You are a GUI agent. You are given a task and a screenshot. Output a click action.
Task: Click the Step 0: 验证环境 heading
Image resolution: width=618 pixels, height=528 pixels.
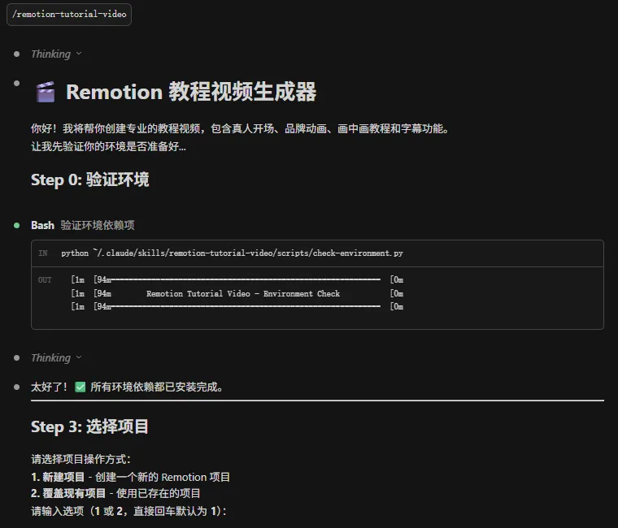[90, 180]
